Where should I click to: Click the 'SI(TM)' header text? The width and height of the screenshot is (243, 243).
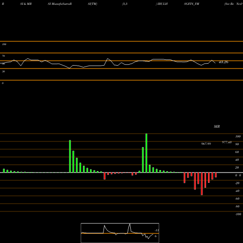(92, 4)
